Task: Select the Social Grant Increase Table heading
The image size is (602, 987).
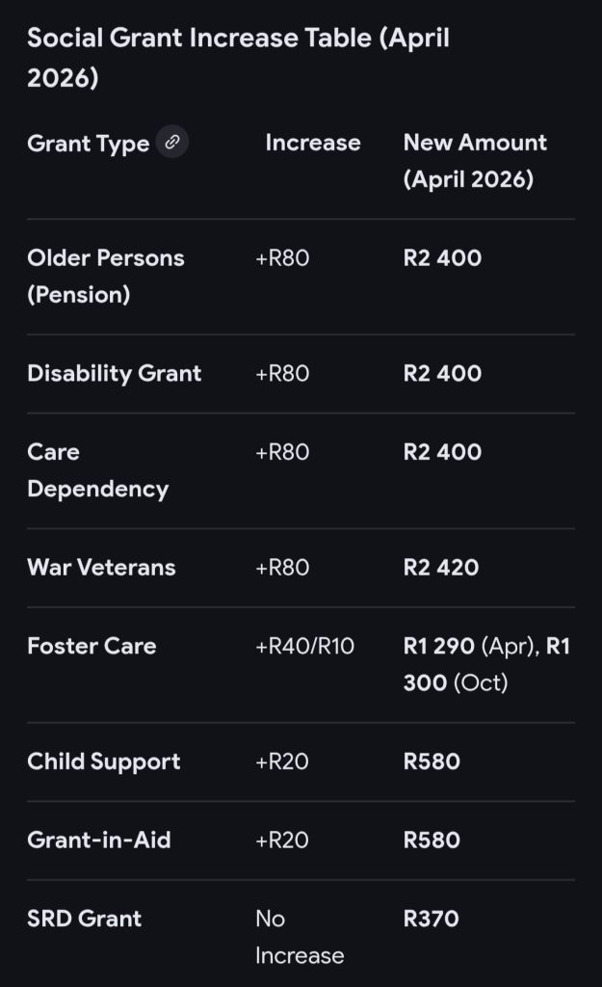Action: tap(239, 58)
